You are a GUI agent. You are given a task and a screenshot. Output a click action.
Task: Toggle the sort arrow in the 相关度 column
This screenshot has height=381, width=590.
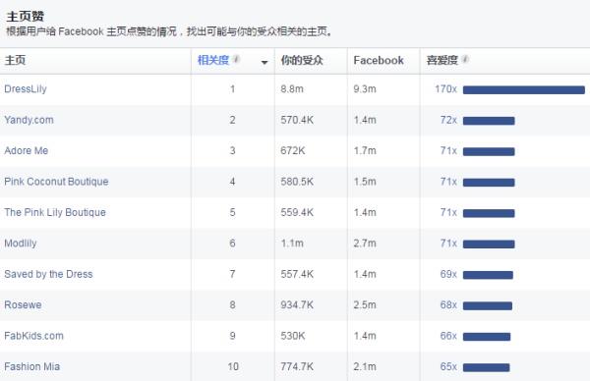click(x=265, y=62)
